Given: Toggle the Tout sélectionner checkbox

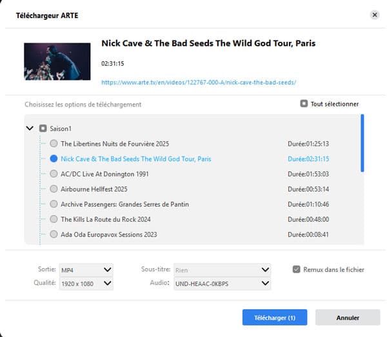Looking at the screenshot, I should [x=304, y=104].
